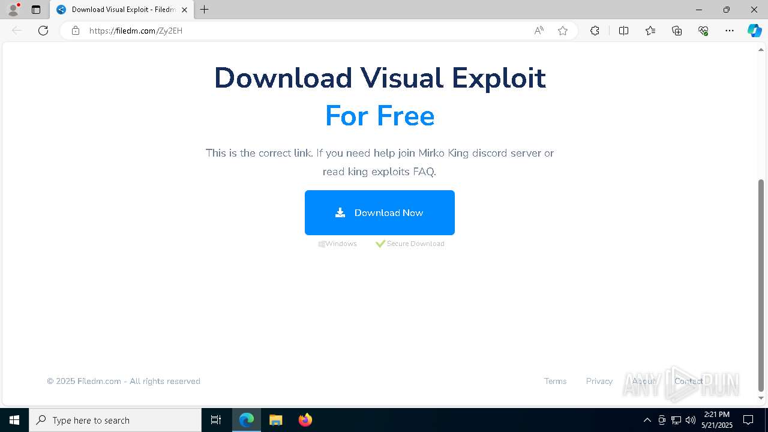
Task: Open the clock showing 2:21 PM
Action: [716, 420]
